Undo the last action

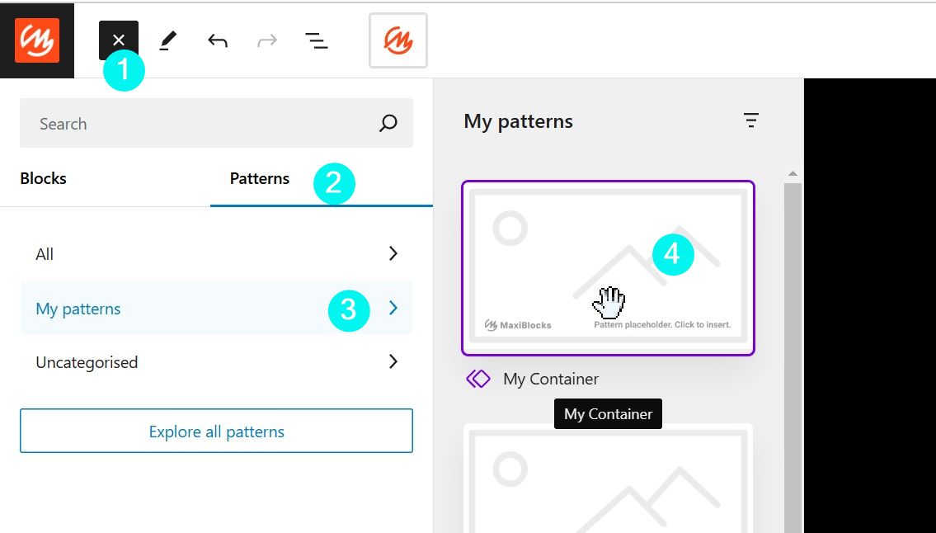[218, 40]
